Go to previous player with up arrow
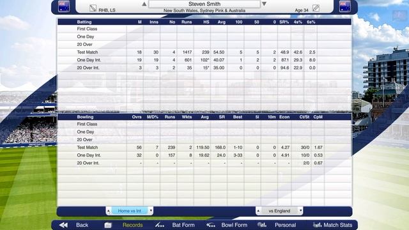The height and width of the screenshot is (230, 409). click(x=144, y=4)
